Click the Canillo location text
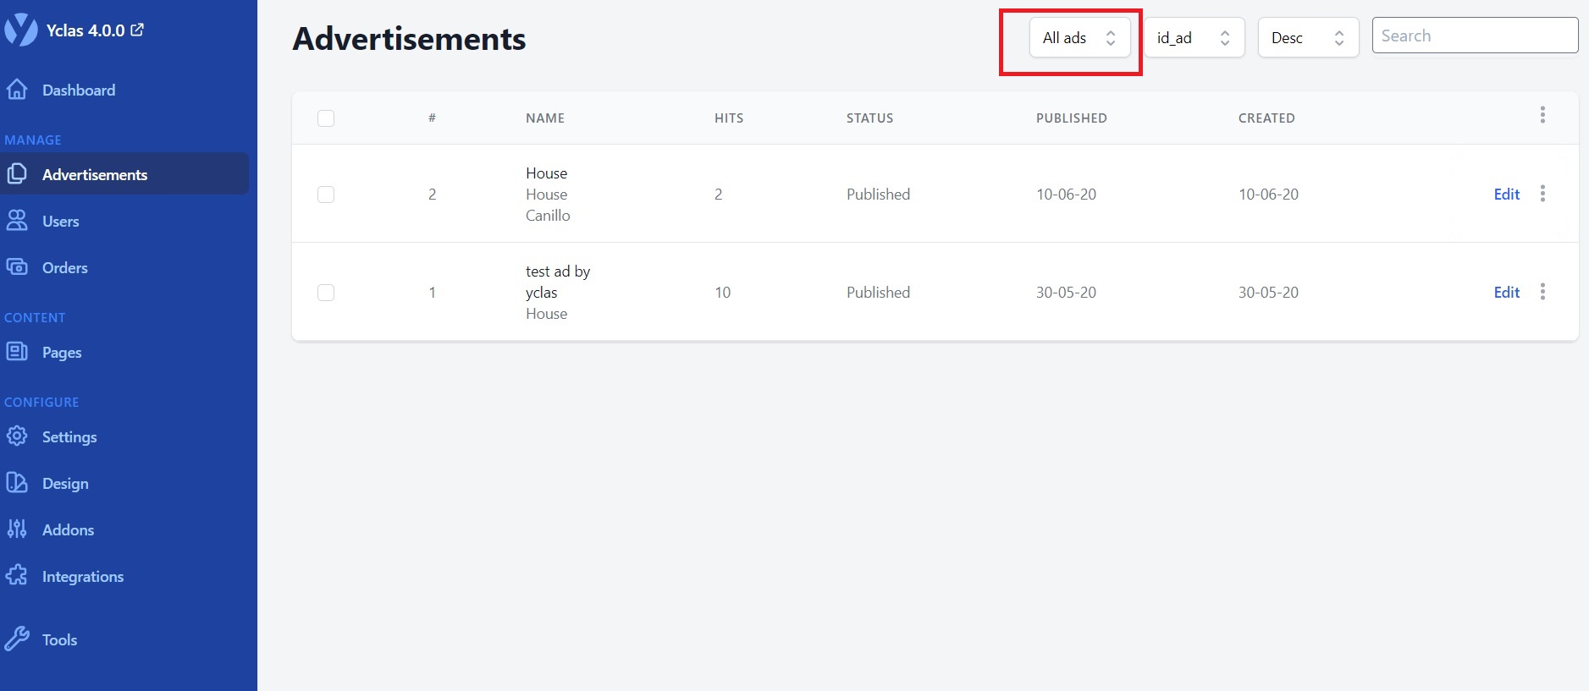 548,216
